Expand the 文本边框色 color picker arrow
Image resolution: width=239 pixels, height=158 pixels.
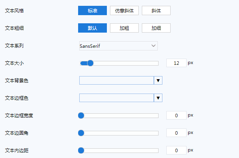click(158, 98)
